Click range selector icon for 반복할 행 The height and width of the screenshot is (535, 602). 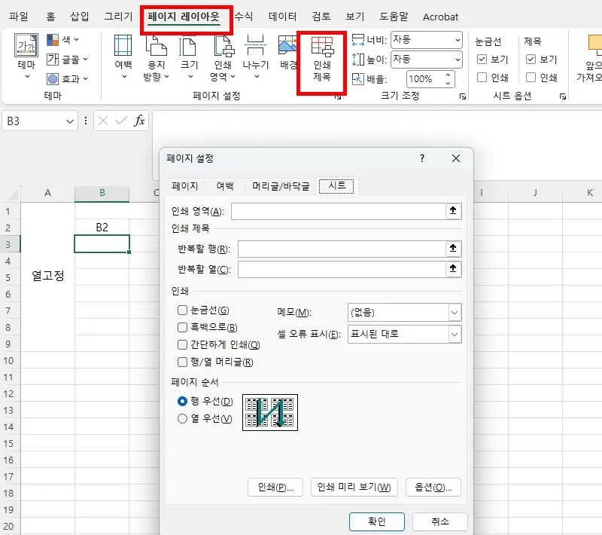pos(453,248)
